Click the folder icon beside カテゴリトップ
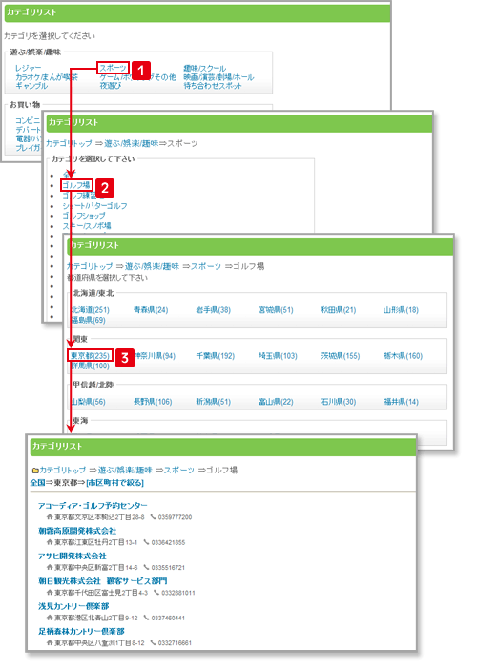This screenshot has width=477, height=671. coord(35,471)
